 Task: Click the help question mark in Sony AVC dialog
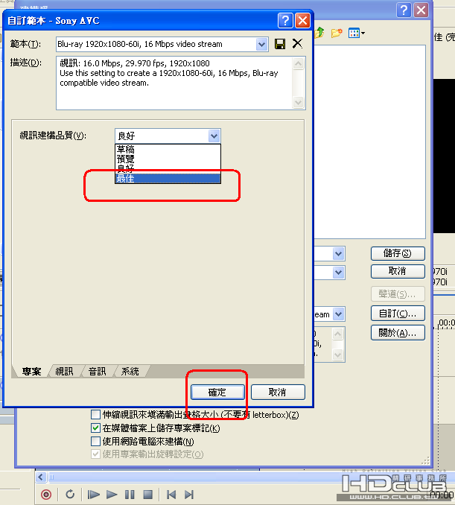285,21
